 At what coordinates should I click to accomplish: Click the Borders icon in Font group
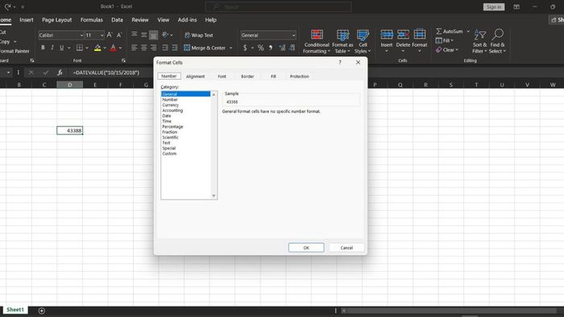[x=80, y=47]
